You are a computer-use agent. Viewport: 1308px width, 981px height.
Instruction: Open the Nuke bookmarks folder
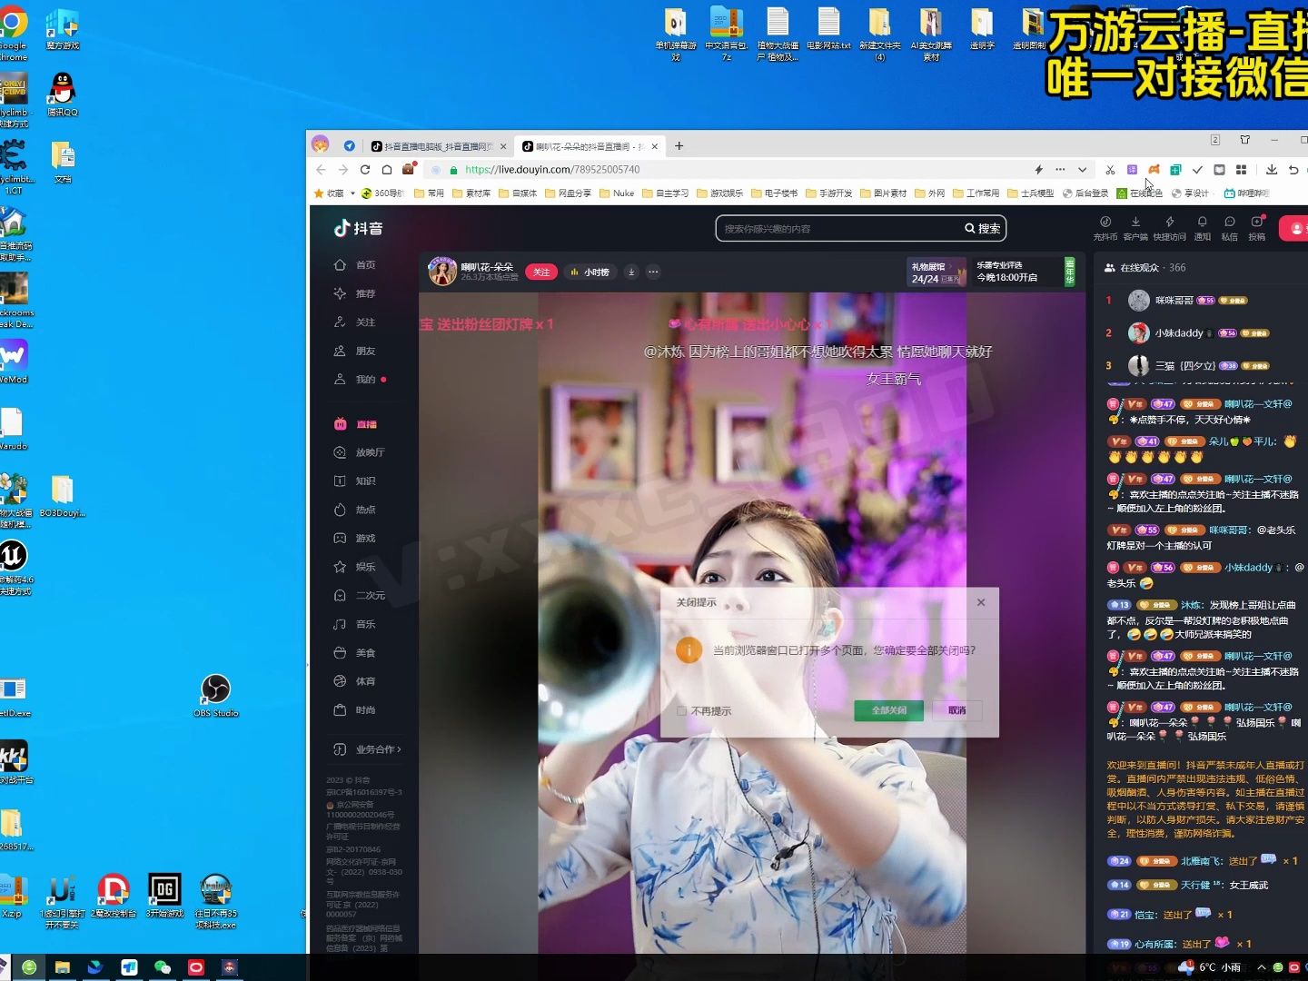(x=618, y=193)
